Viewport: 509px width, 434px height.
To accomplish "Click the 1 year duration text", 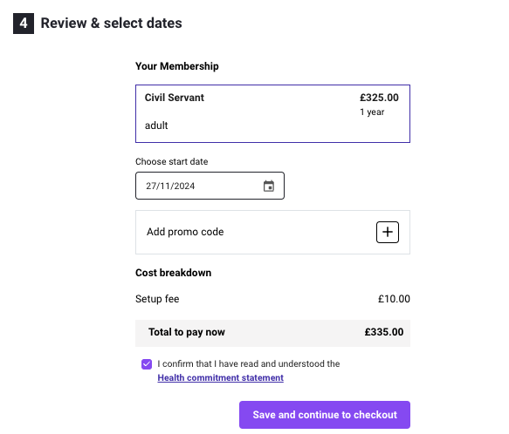I will coord(372,112).
